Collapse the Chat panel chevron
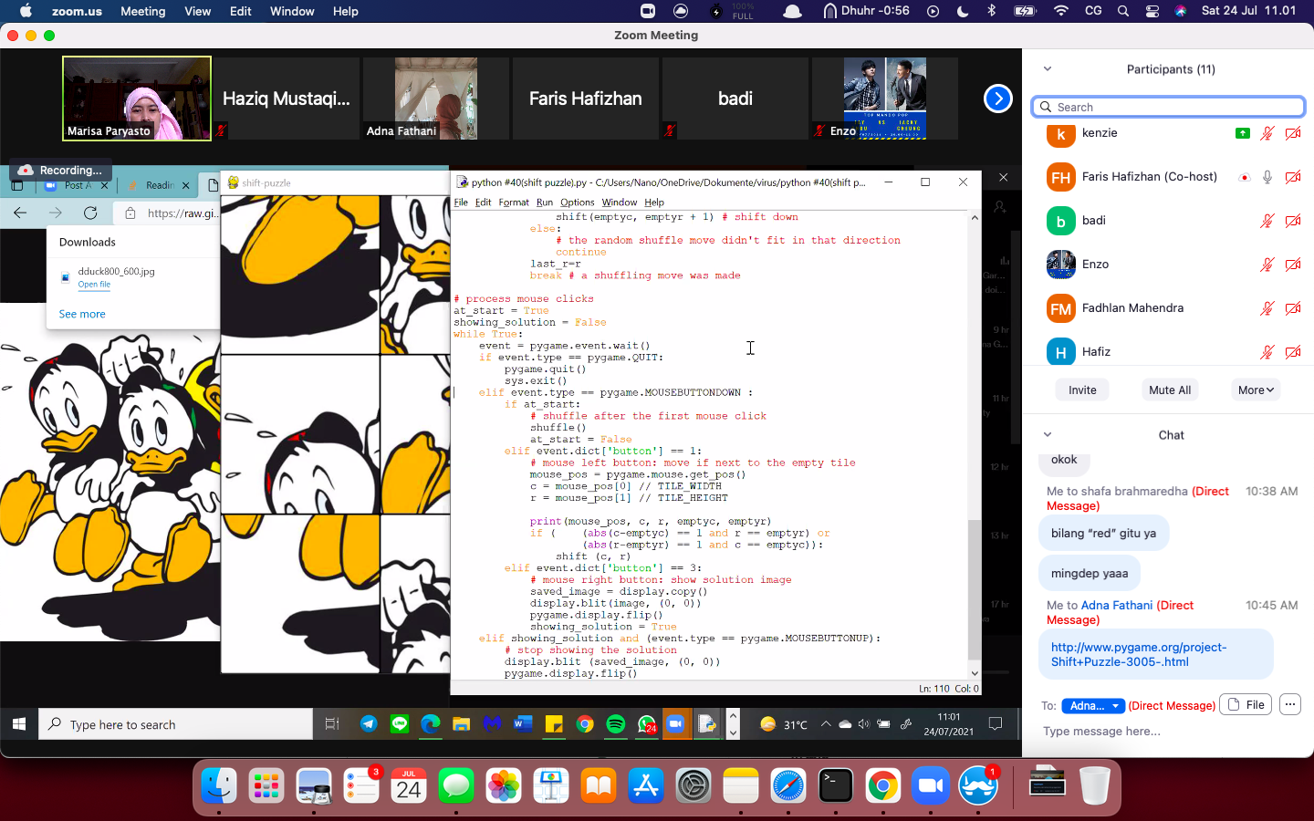This screenshot has width=1314, height=821. (1048, 435)
